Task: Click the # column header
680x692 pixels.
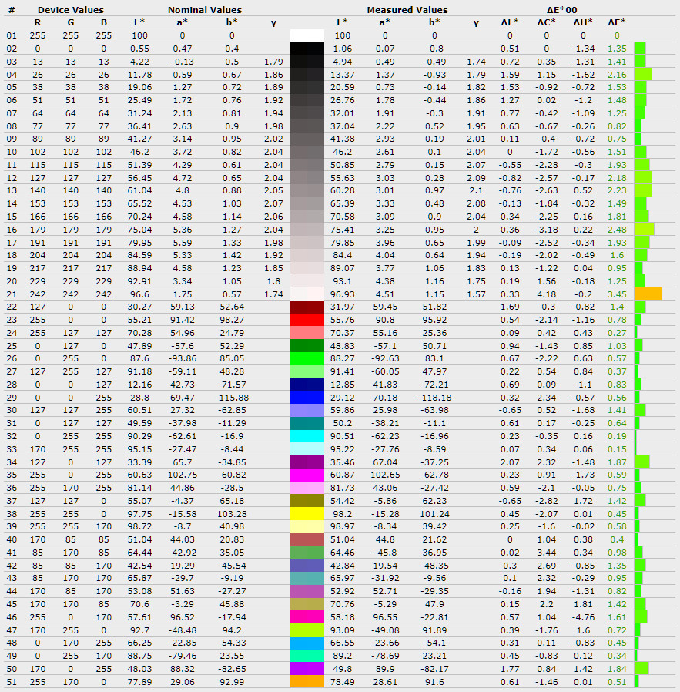Action: point(11,10)
